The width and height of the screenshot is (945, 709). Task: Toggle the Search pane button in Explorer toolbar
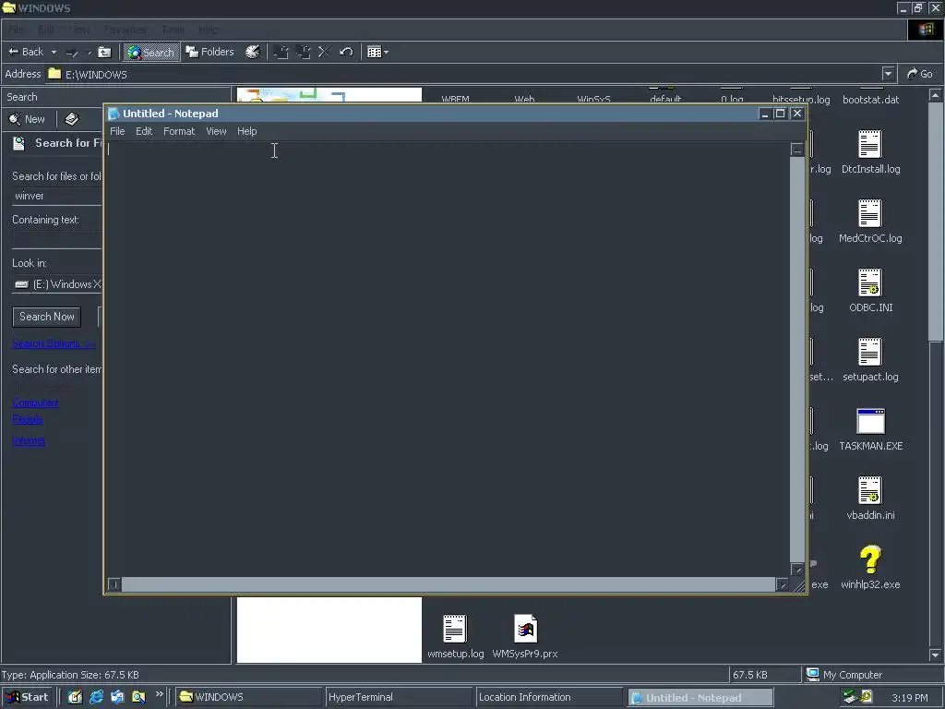pyautogui.click(x=151, y=53)
